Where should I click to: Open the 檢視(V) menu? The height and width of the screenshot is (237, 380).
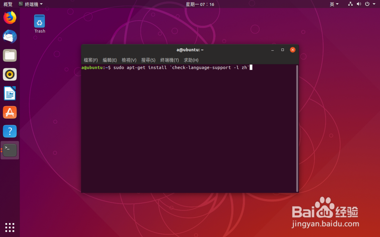(x=129, y=60)
